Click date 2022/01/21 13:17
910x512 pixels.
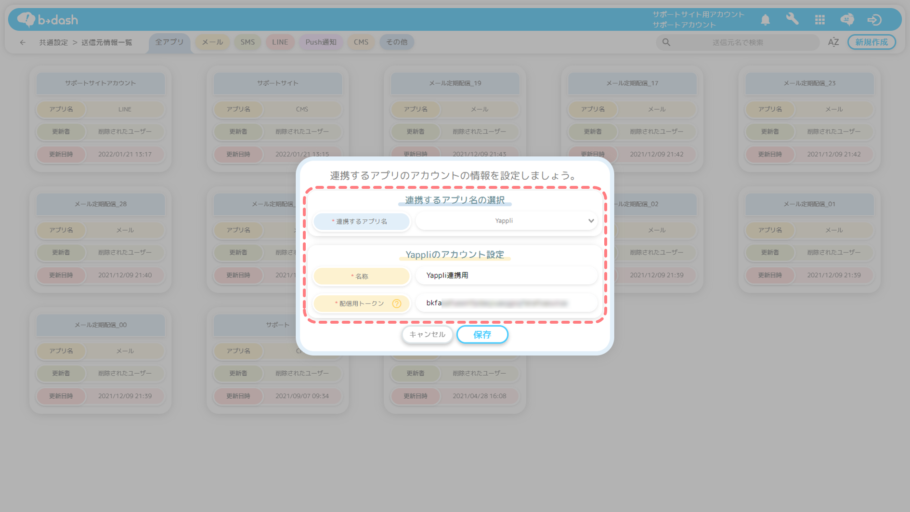click(125, 154)
